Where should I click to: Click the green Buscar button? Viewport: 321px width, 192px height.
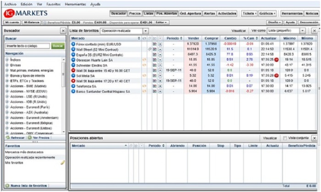tap(57, 46)
